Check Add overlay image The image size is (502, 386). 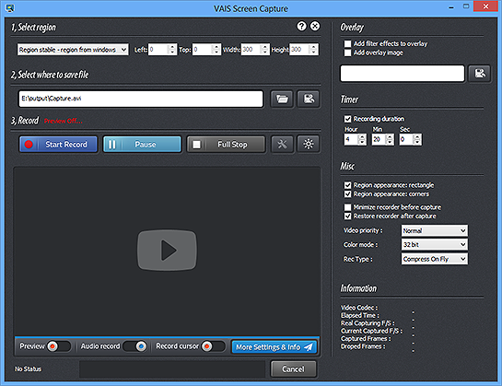point(347,53)
